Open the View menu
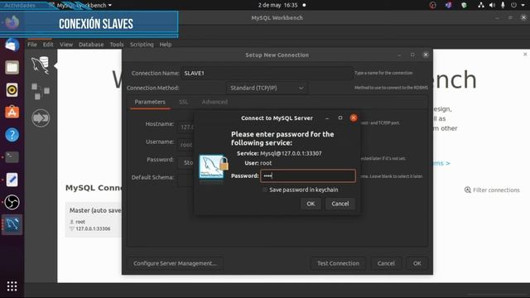 pyautogui.click(x=66, y=44)
